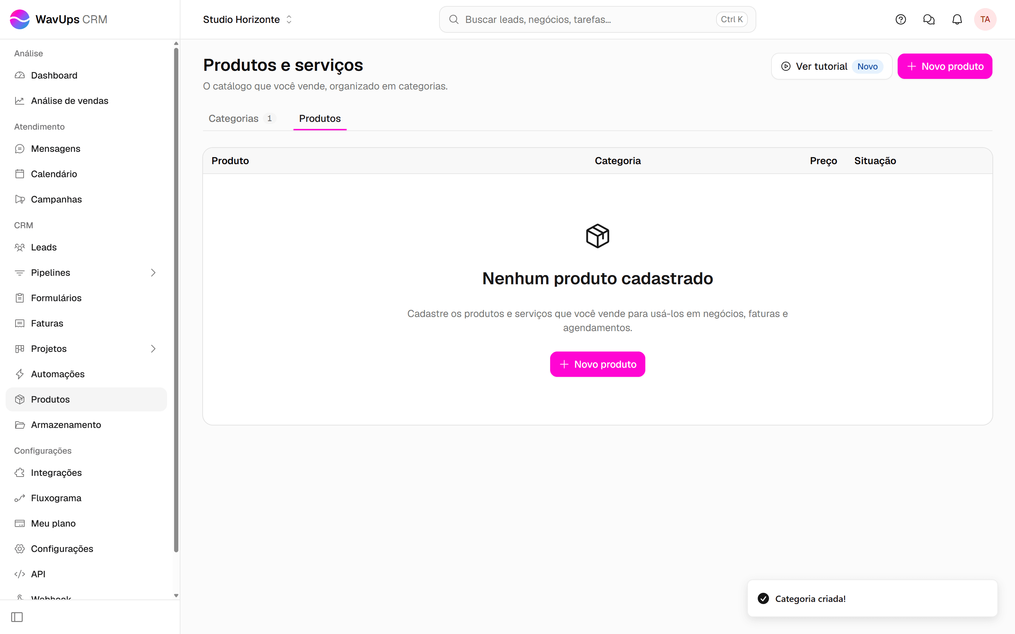Open the chat bubbles icon in header
Viewport: 1015px width, 634px height.
pyautogui.click(x=929, y=19)
